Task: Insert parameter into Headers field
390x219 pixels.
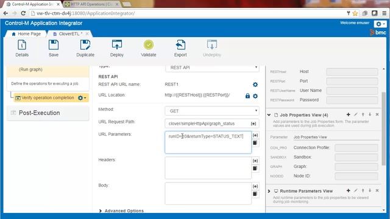Action: coord(255,161)
